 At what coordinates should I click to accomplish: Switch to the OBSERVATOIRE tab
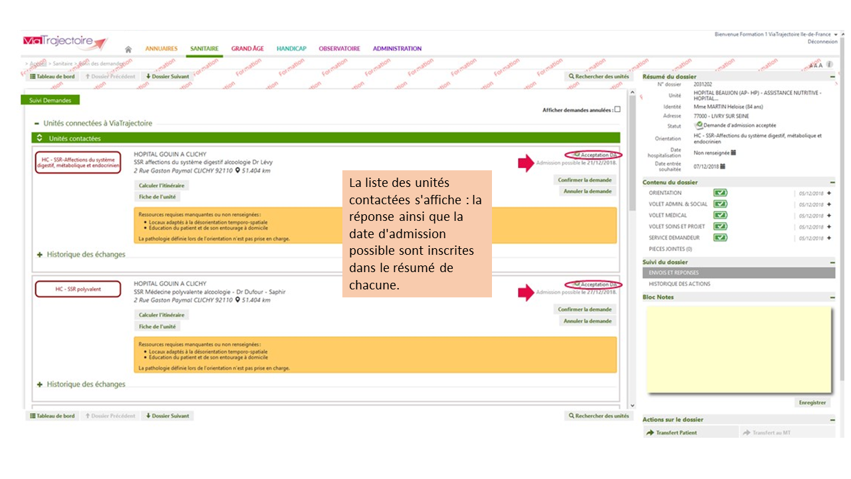[339, 49]
